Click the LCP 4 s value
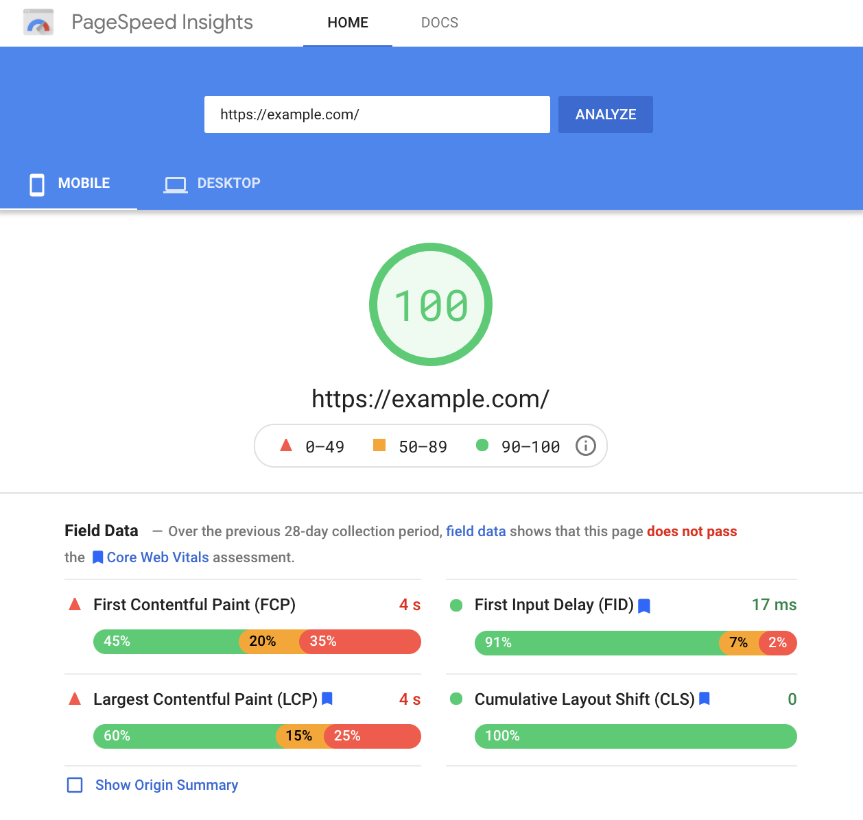The image size is (863, 820). pyautogui.click(x=410, y=699)
